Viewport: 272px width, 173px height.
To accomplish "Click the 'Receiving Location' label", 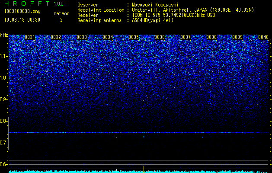I will [x=101, y=10].
